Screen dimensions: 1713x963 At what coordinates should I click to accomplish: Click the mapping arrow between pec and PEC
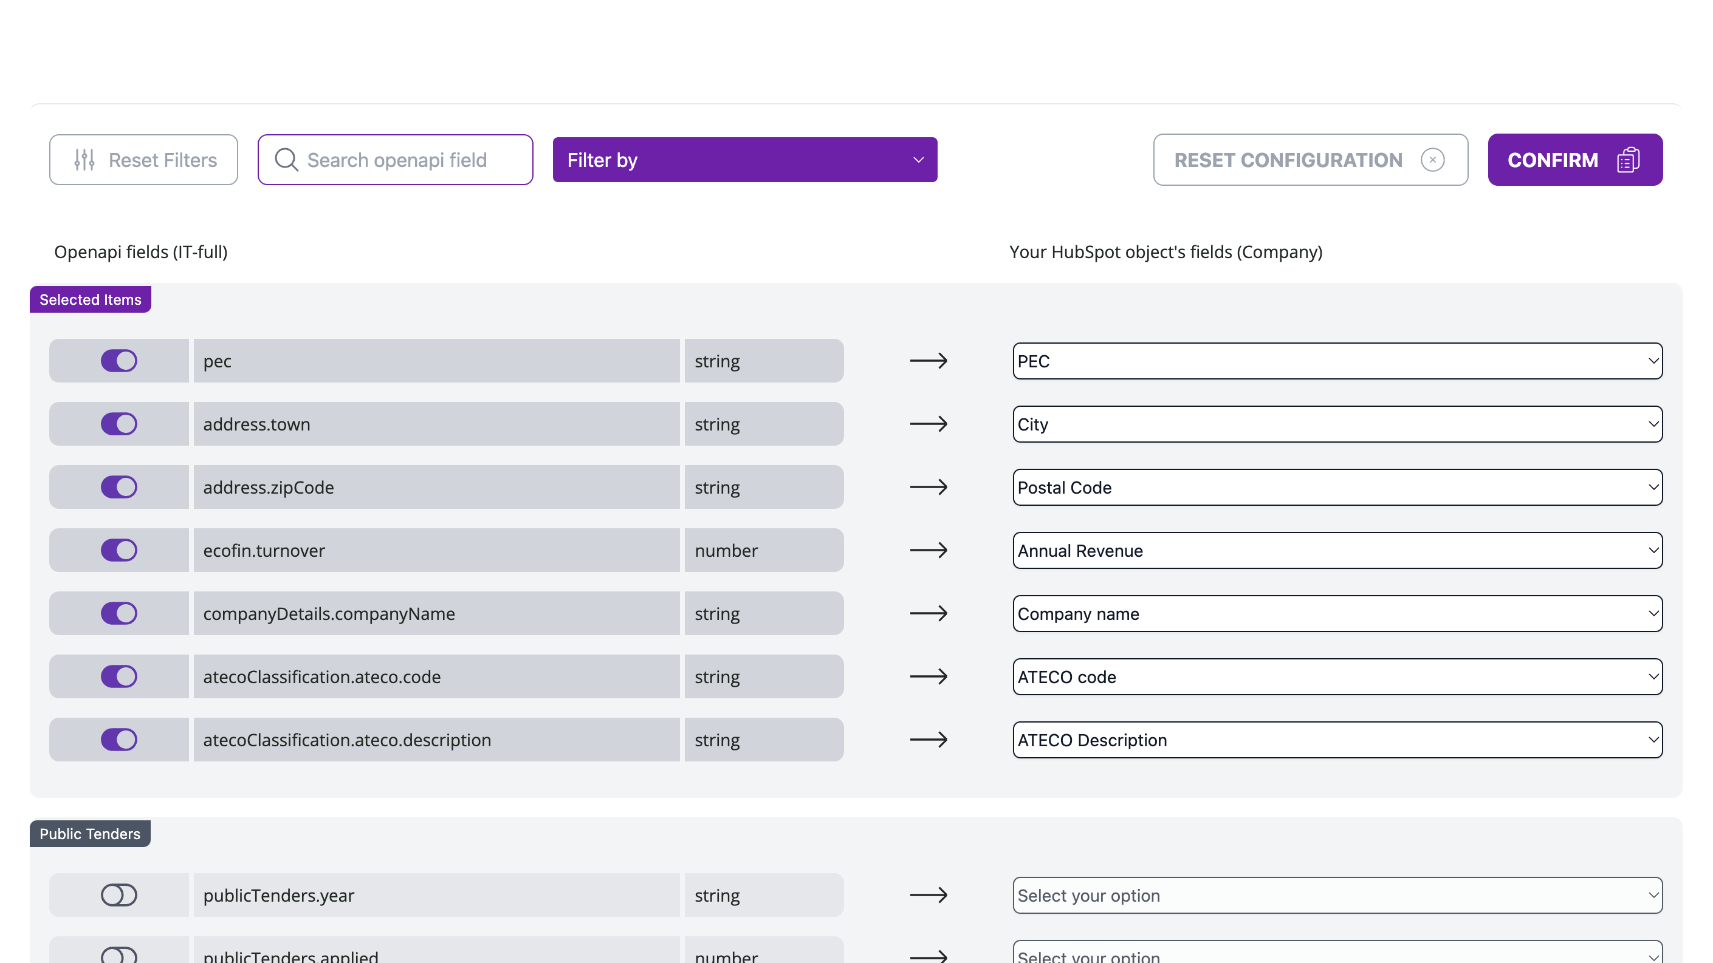click(x=929, y=361)
